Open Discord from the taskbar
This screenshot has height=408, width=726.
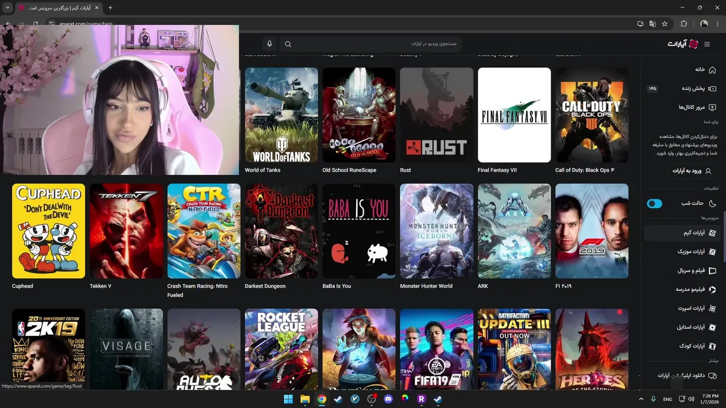point(388,399)
